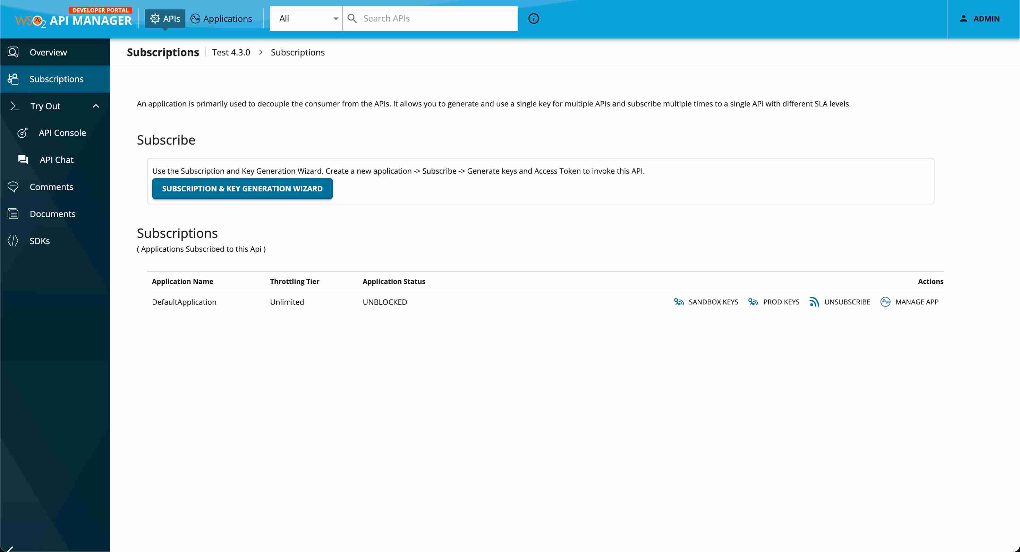Open the All API type dropdown
This screenshot has width=1020, height=552.
[x=306, y=19]
